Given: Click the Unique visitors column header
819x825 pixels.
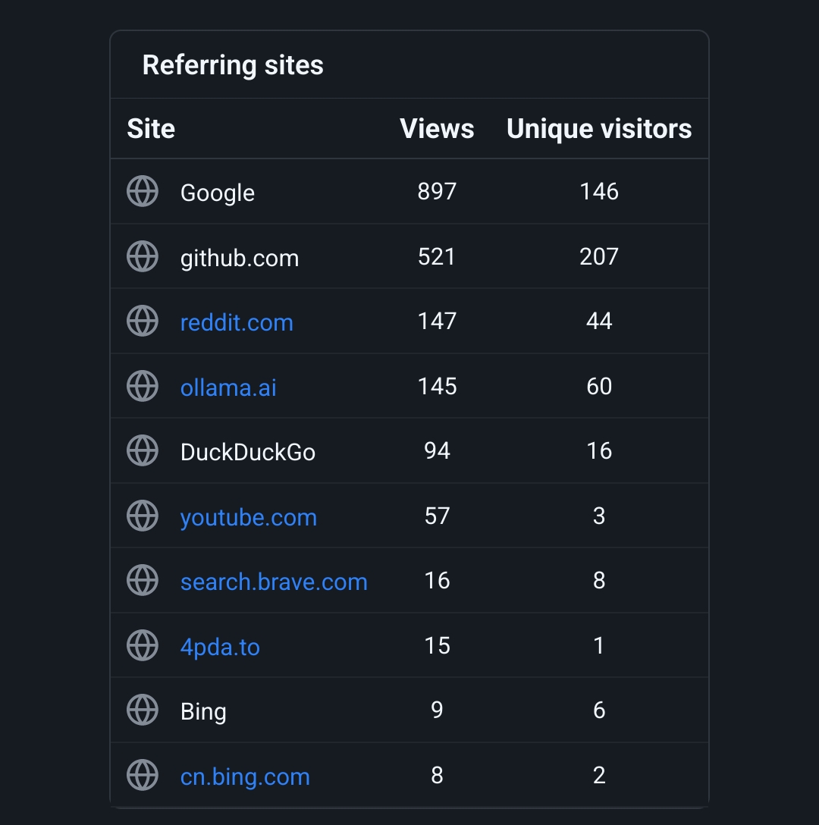Looking at the screenshot, I should coord(599,129).
